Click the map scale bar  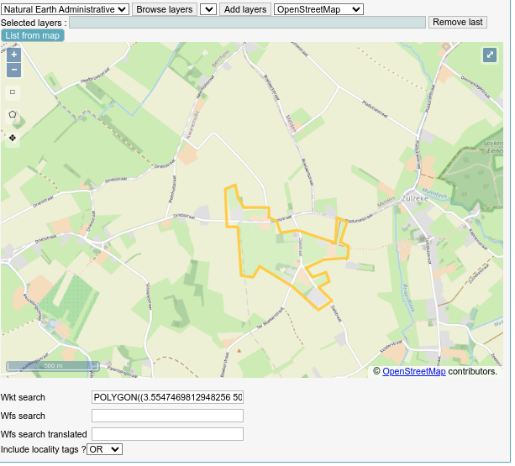click(x=53, y=366)
